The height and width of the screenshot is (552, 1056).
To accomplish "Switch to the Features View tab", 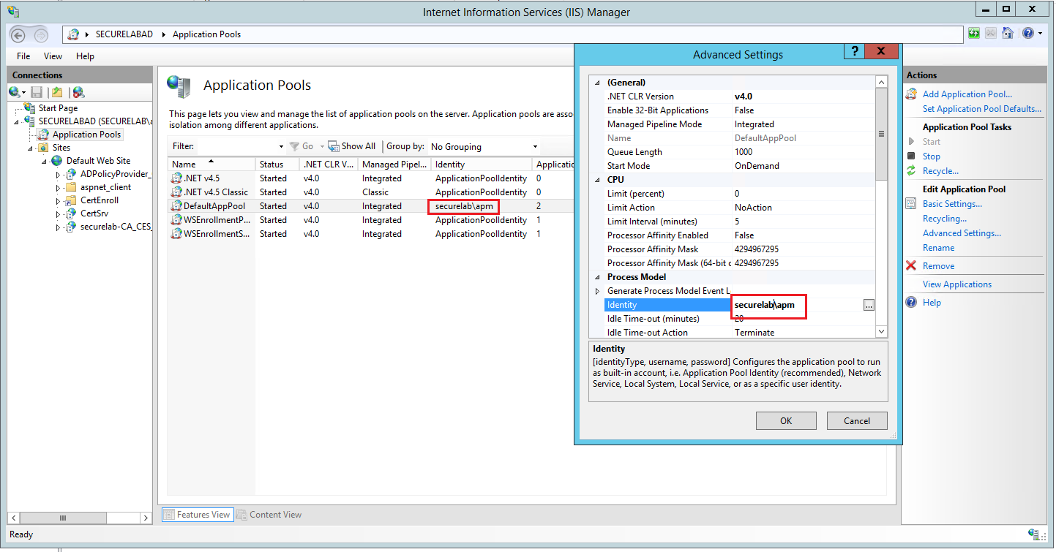I will click(197, 515).
